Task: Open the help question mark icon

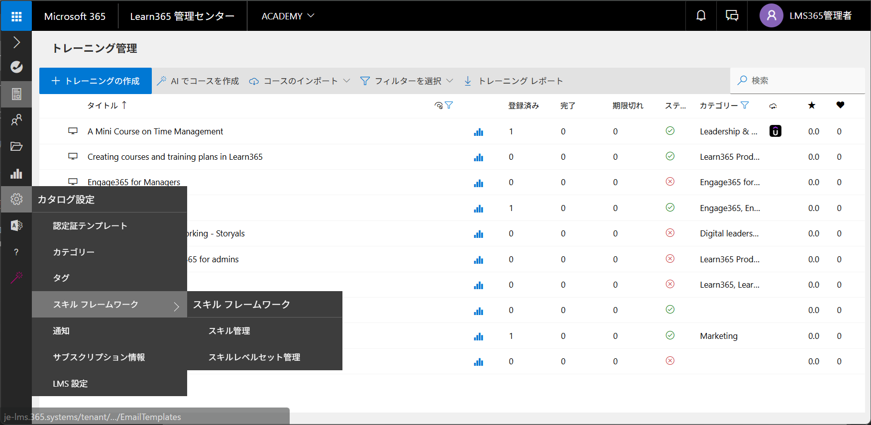Action: (16, 252)
